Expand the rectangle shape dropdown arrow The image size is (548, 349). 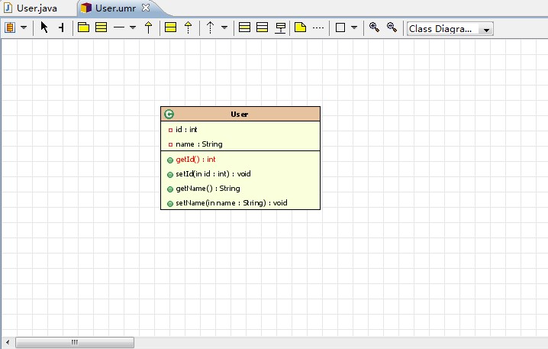[x=354, y=27]
